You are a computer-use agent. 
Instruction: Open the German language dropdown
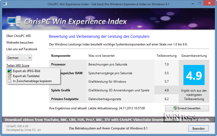(19, 58)
